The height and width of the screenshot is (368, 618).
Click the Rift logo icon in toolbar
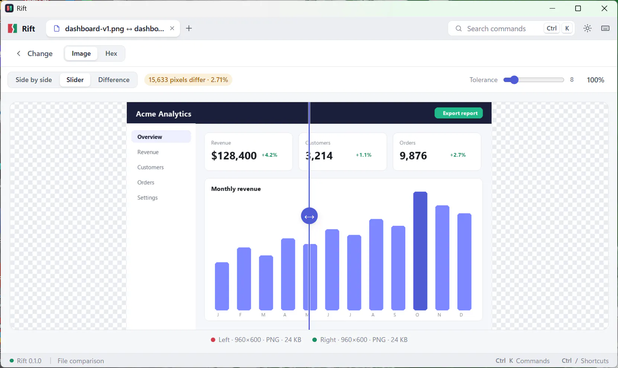point(13,29)
